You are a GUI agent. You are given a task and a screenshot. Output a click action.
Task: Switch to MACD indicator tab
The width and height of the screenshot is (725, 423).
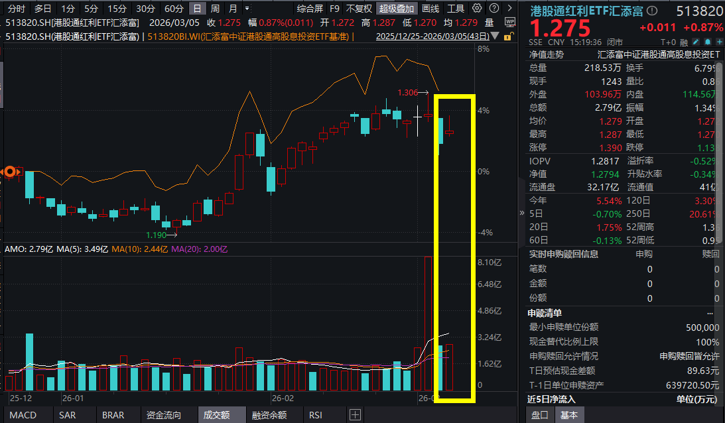pos(23,415)
